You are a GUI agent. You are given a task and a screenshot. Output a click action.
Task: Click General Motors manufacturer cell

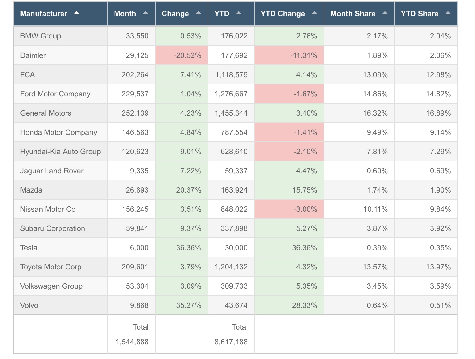61,113
